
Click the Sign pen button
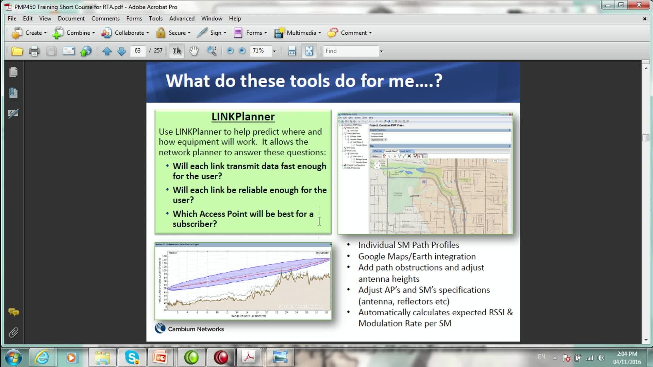211,33
